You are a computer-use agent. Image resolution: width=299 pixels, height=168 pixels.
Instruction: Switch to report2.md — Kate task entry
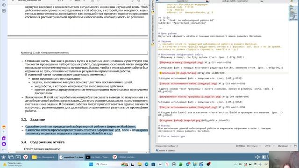coord(71,157)
